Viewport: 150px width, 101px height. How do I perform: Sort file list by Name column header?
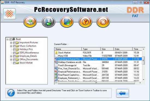pos(68,49)
